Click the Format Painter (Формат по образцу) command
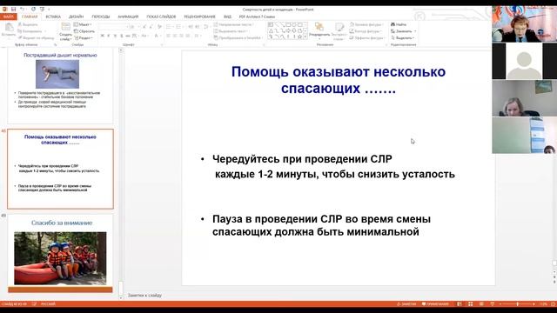This screenshot has width=557, height=313. 37,37
